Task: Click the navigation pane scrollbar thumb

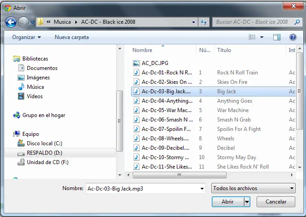Action: click(120, 121)
